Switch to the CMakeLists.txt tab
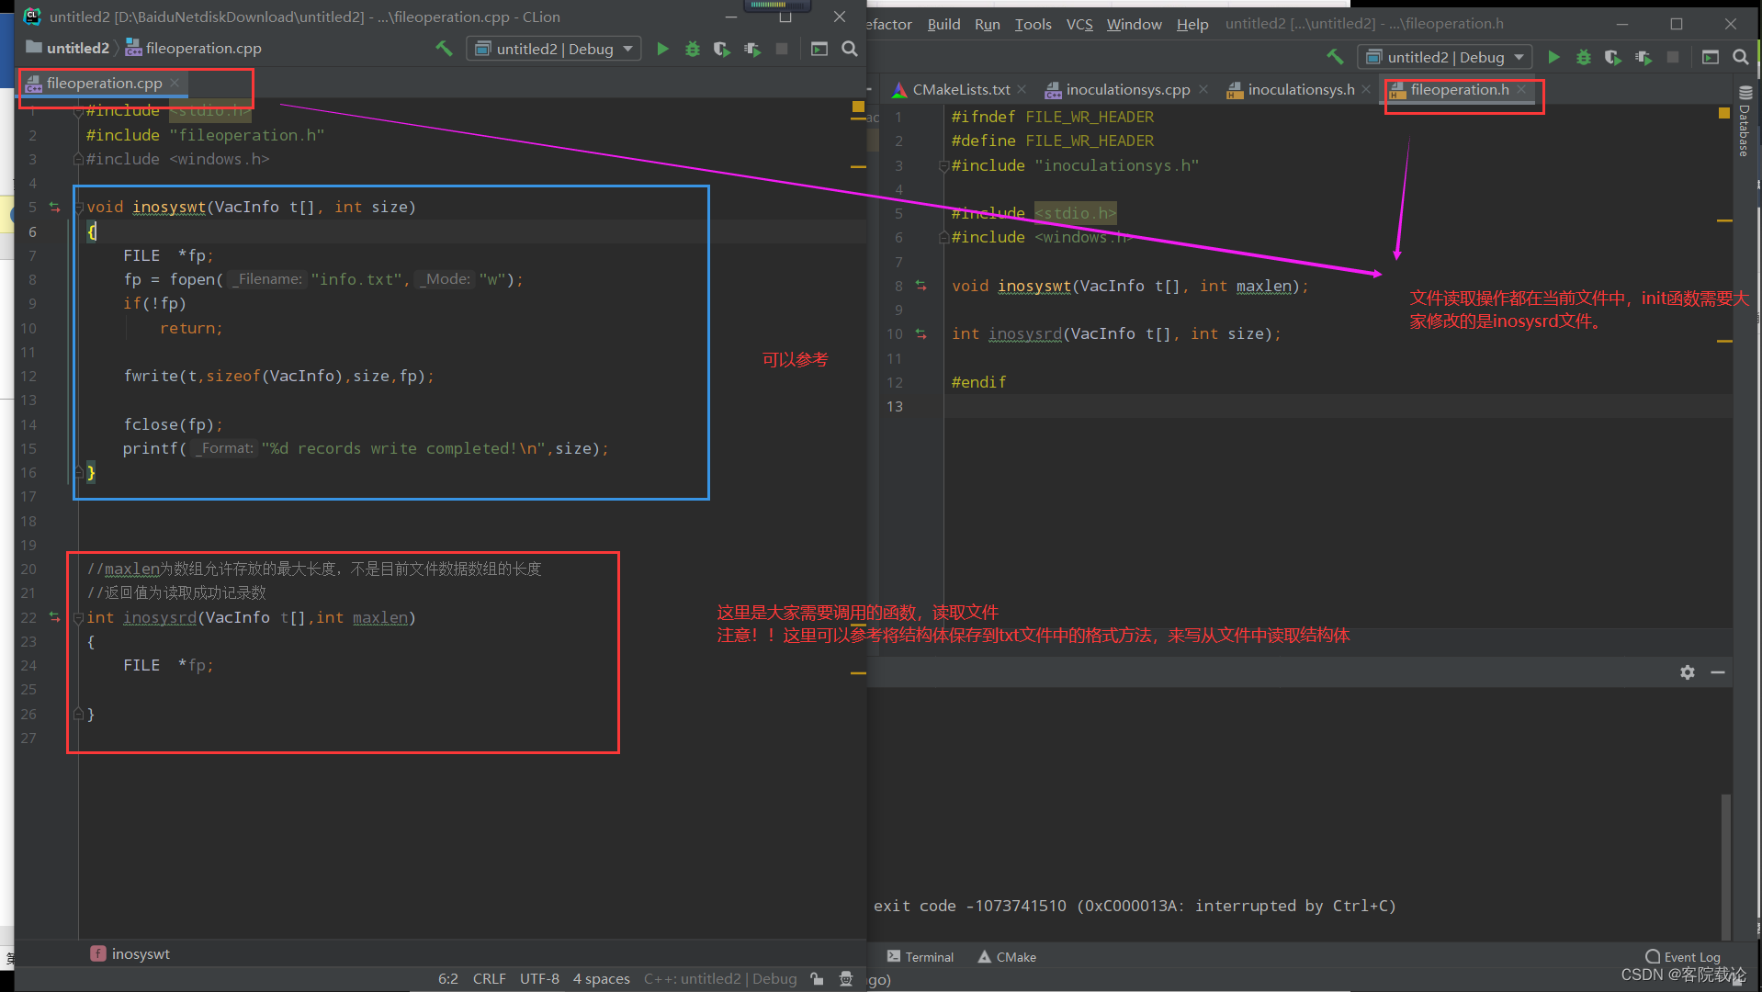1762x992 pixels. pos(959,90)
